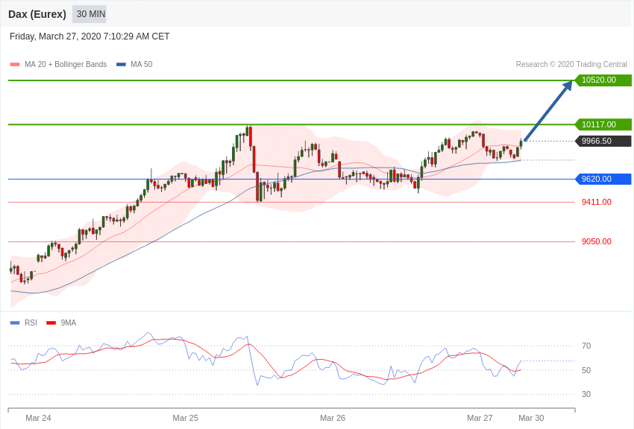Click the Research © 2020 Trading Central credit
Image resolution: width=634 pixels, height=429 pixels.
pos(571,65)
